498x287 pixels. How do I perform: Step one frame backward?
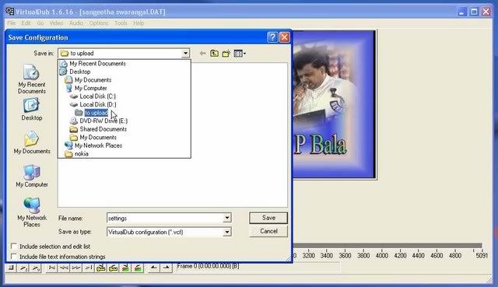coord(64,268)
